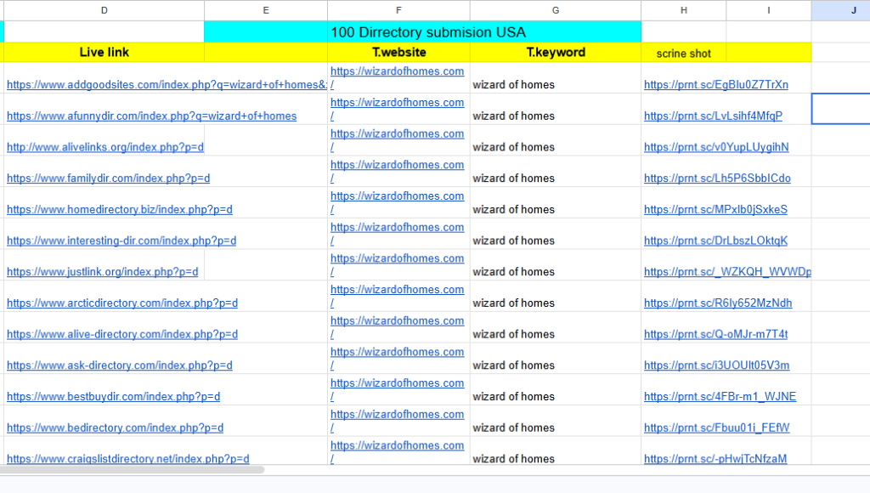Select 'wizard of homes' cell in ask-directory row

click(x=513, y=365)
